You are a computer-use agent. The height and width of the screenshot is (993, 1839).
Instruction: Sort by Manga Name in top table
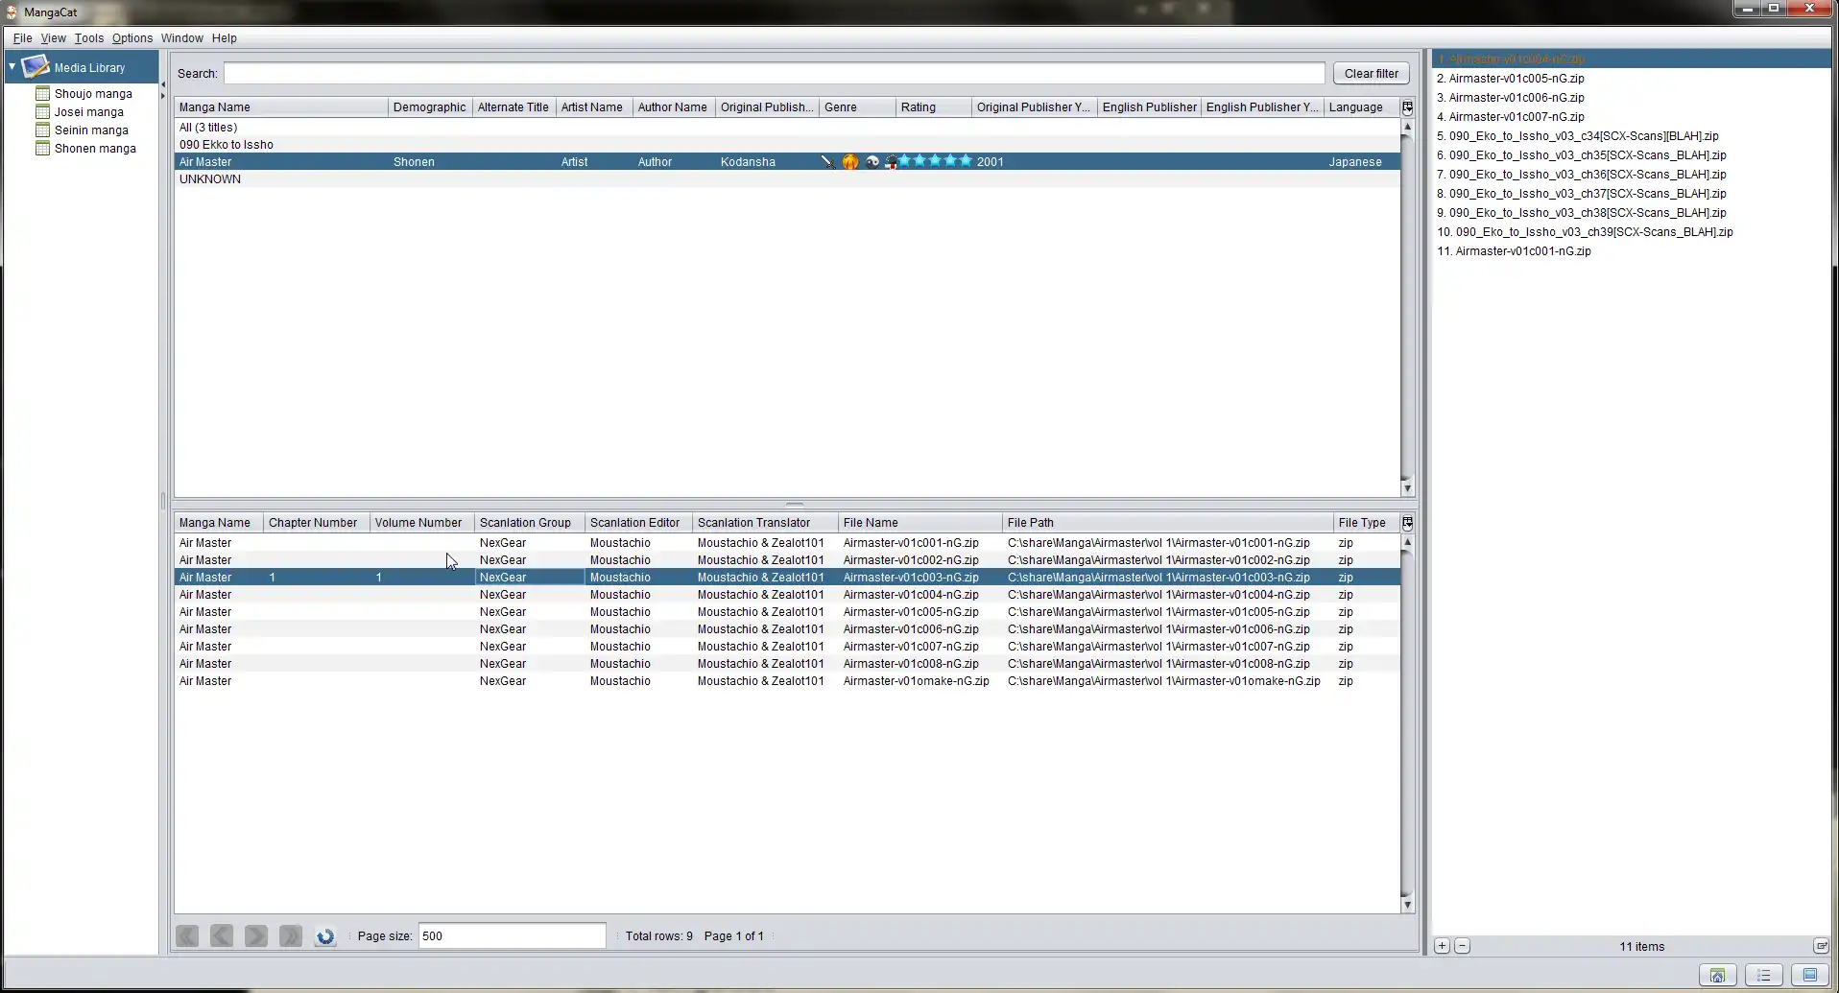[281, 107]
